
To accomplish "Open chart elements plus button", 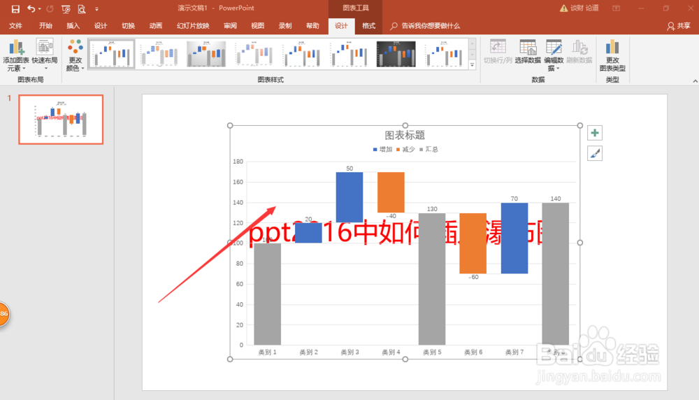I will pos(595,133).
